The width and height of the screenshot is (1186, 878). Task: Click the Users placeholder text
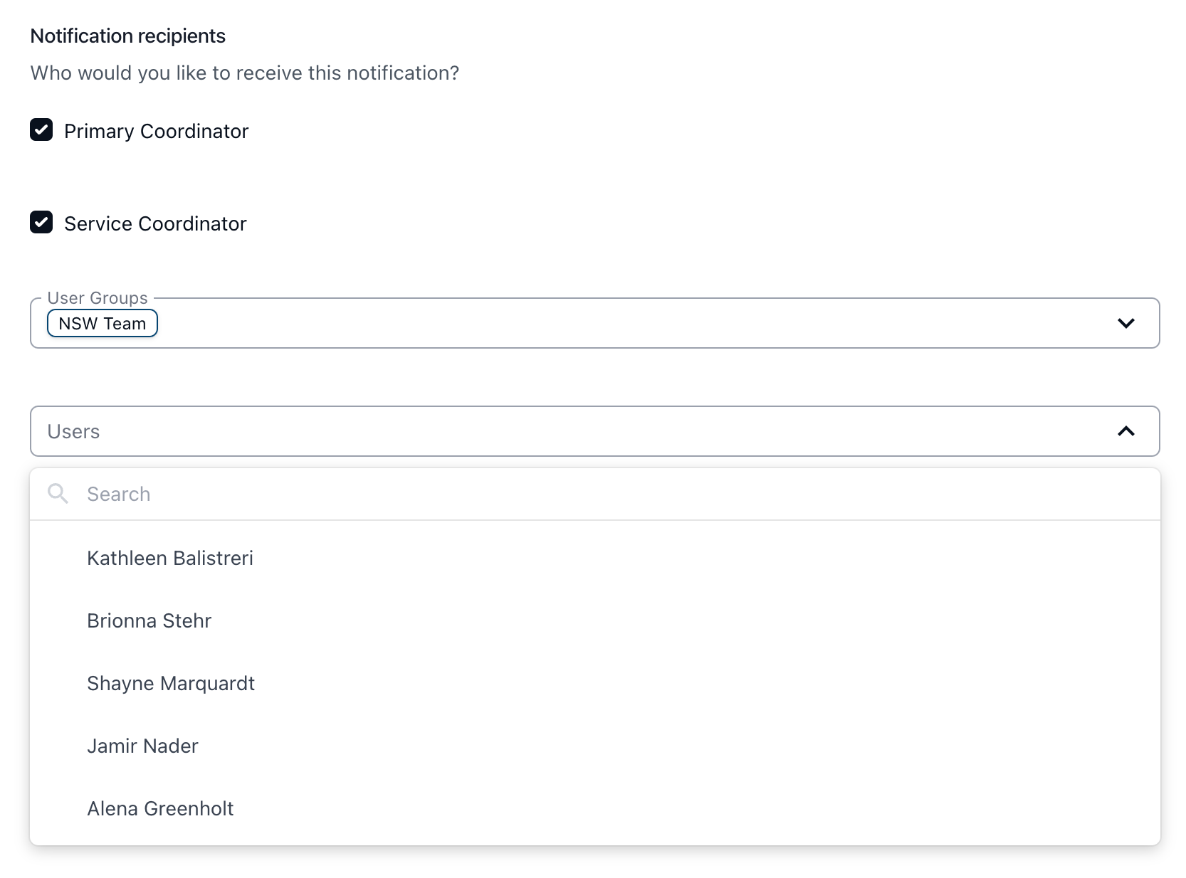pyautogui.click(x=73, y=432)
